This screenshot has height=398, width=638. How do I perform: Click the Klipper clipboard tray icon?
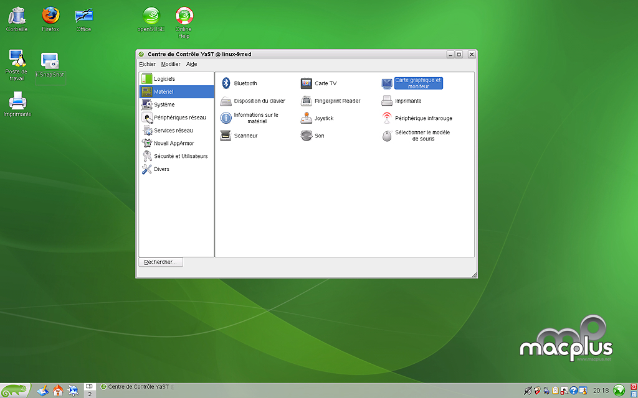[555, 391]
